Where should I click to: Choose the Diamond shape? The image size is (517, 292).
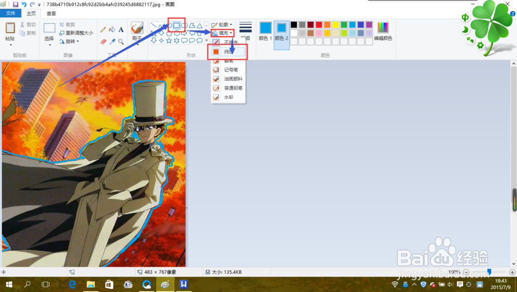[161, 33]
